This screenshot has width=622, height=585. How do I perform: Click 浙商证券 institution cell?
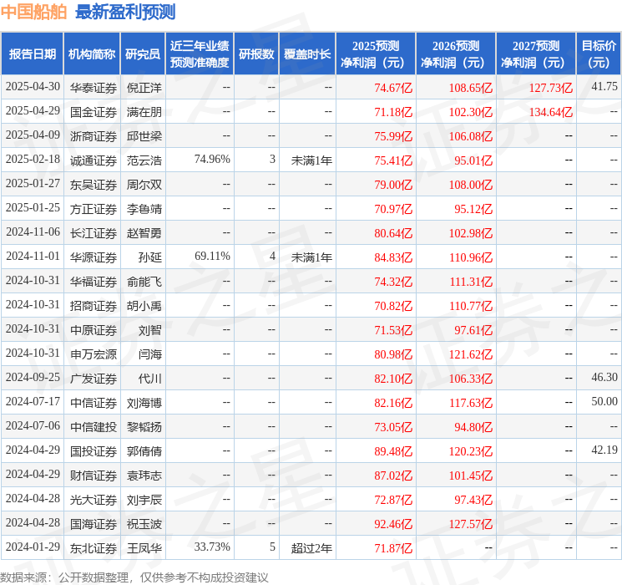(94, 136)
